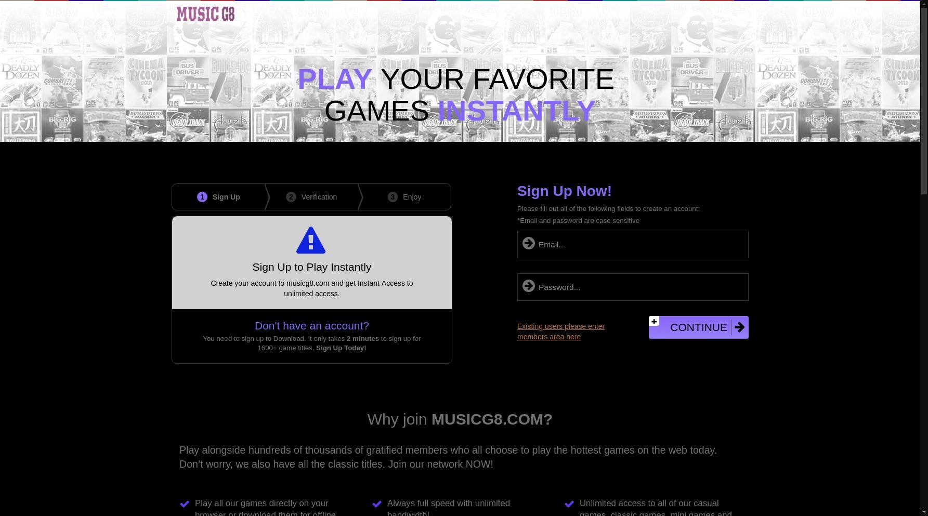Focus the Email input field
The height and width of the screenshot is (516, 928).
coord(633,244)
